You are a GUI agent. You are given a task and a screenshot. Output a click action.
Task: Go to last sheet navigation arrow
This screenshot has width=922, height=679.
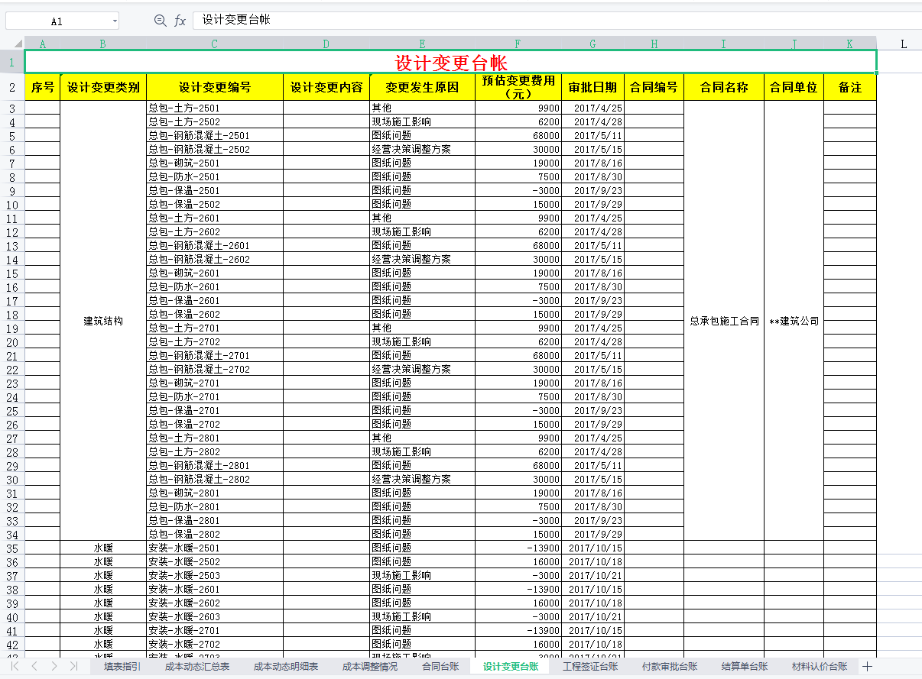point(73,666)
